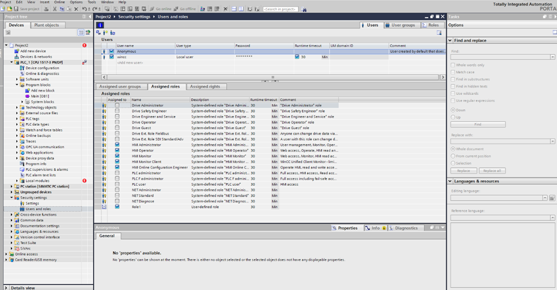Click <Add new user> row

(x=130, y=63)
